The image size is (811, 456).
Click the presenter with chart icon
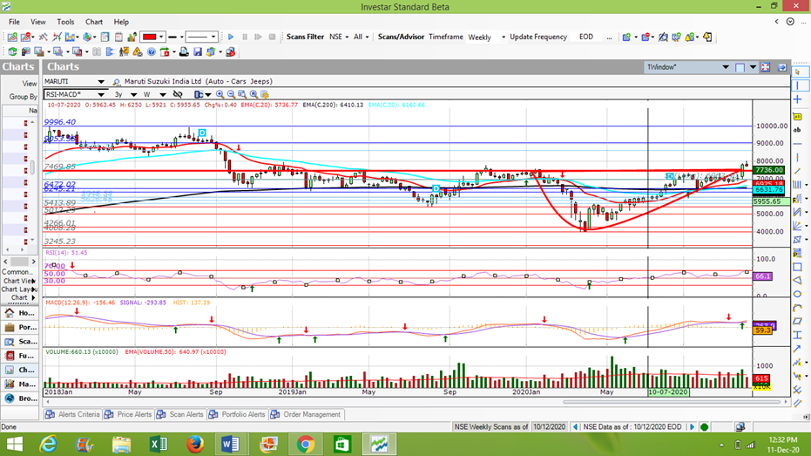[x=124, y=51]
